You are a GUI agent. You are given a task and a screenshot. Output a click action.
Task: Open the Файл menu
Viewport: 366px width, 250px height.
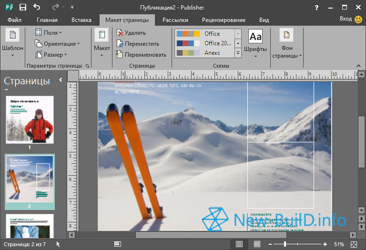(14, 20)
